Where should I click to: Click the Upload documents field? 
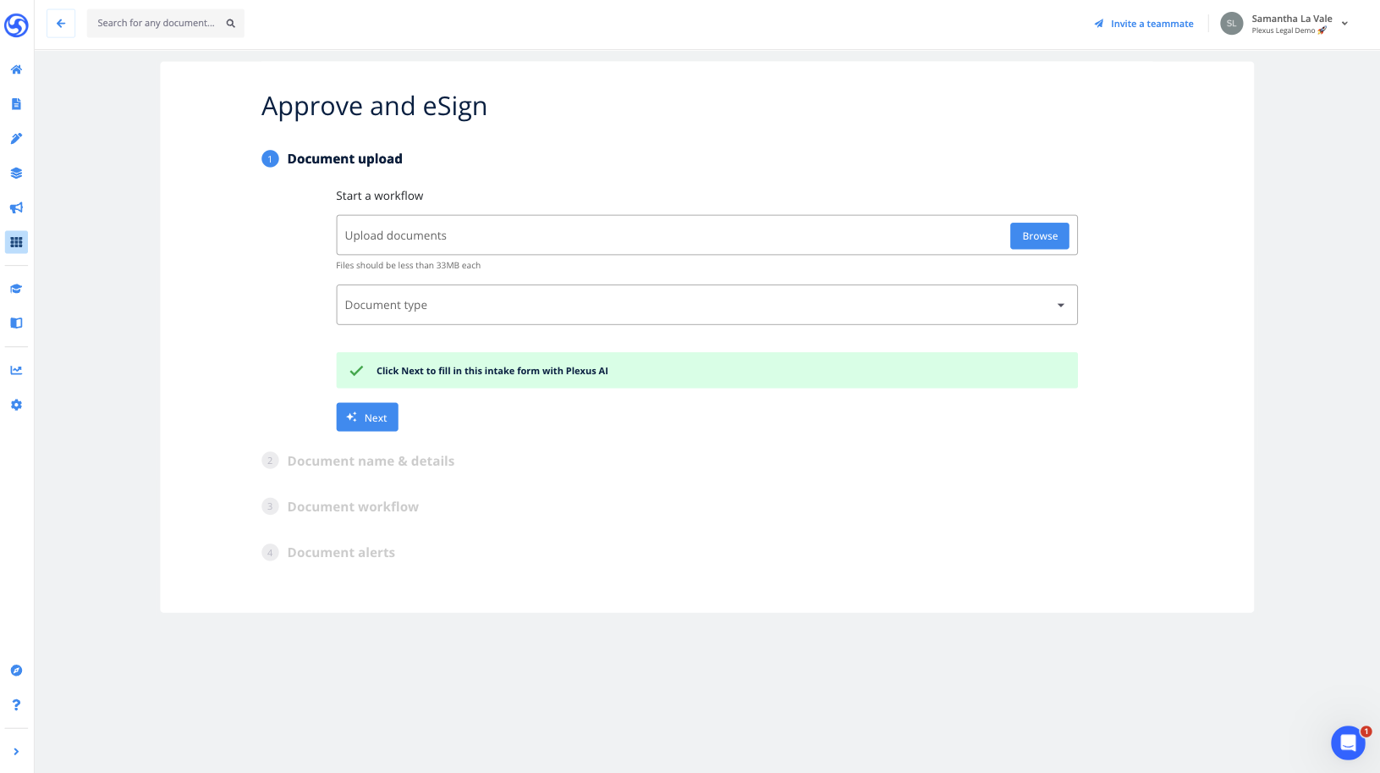[x=706, y=235]
